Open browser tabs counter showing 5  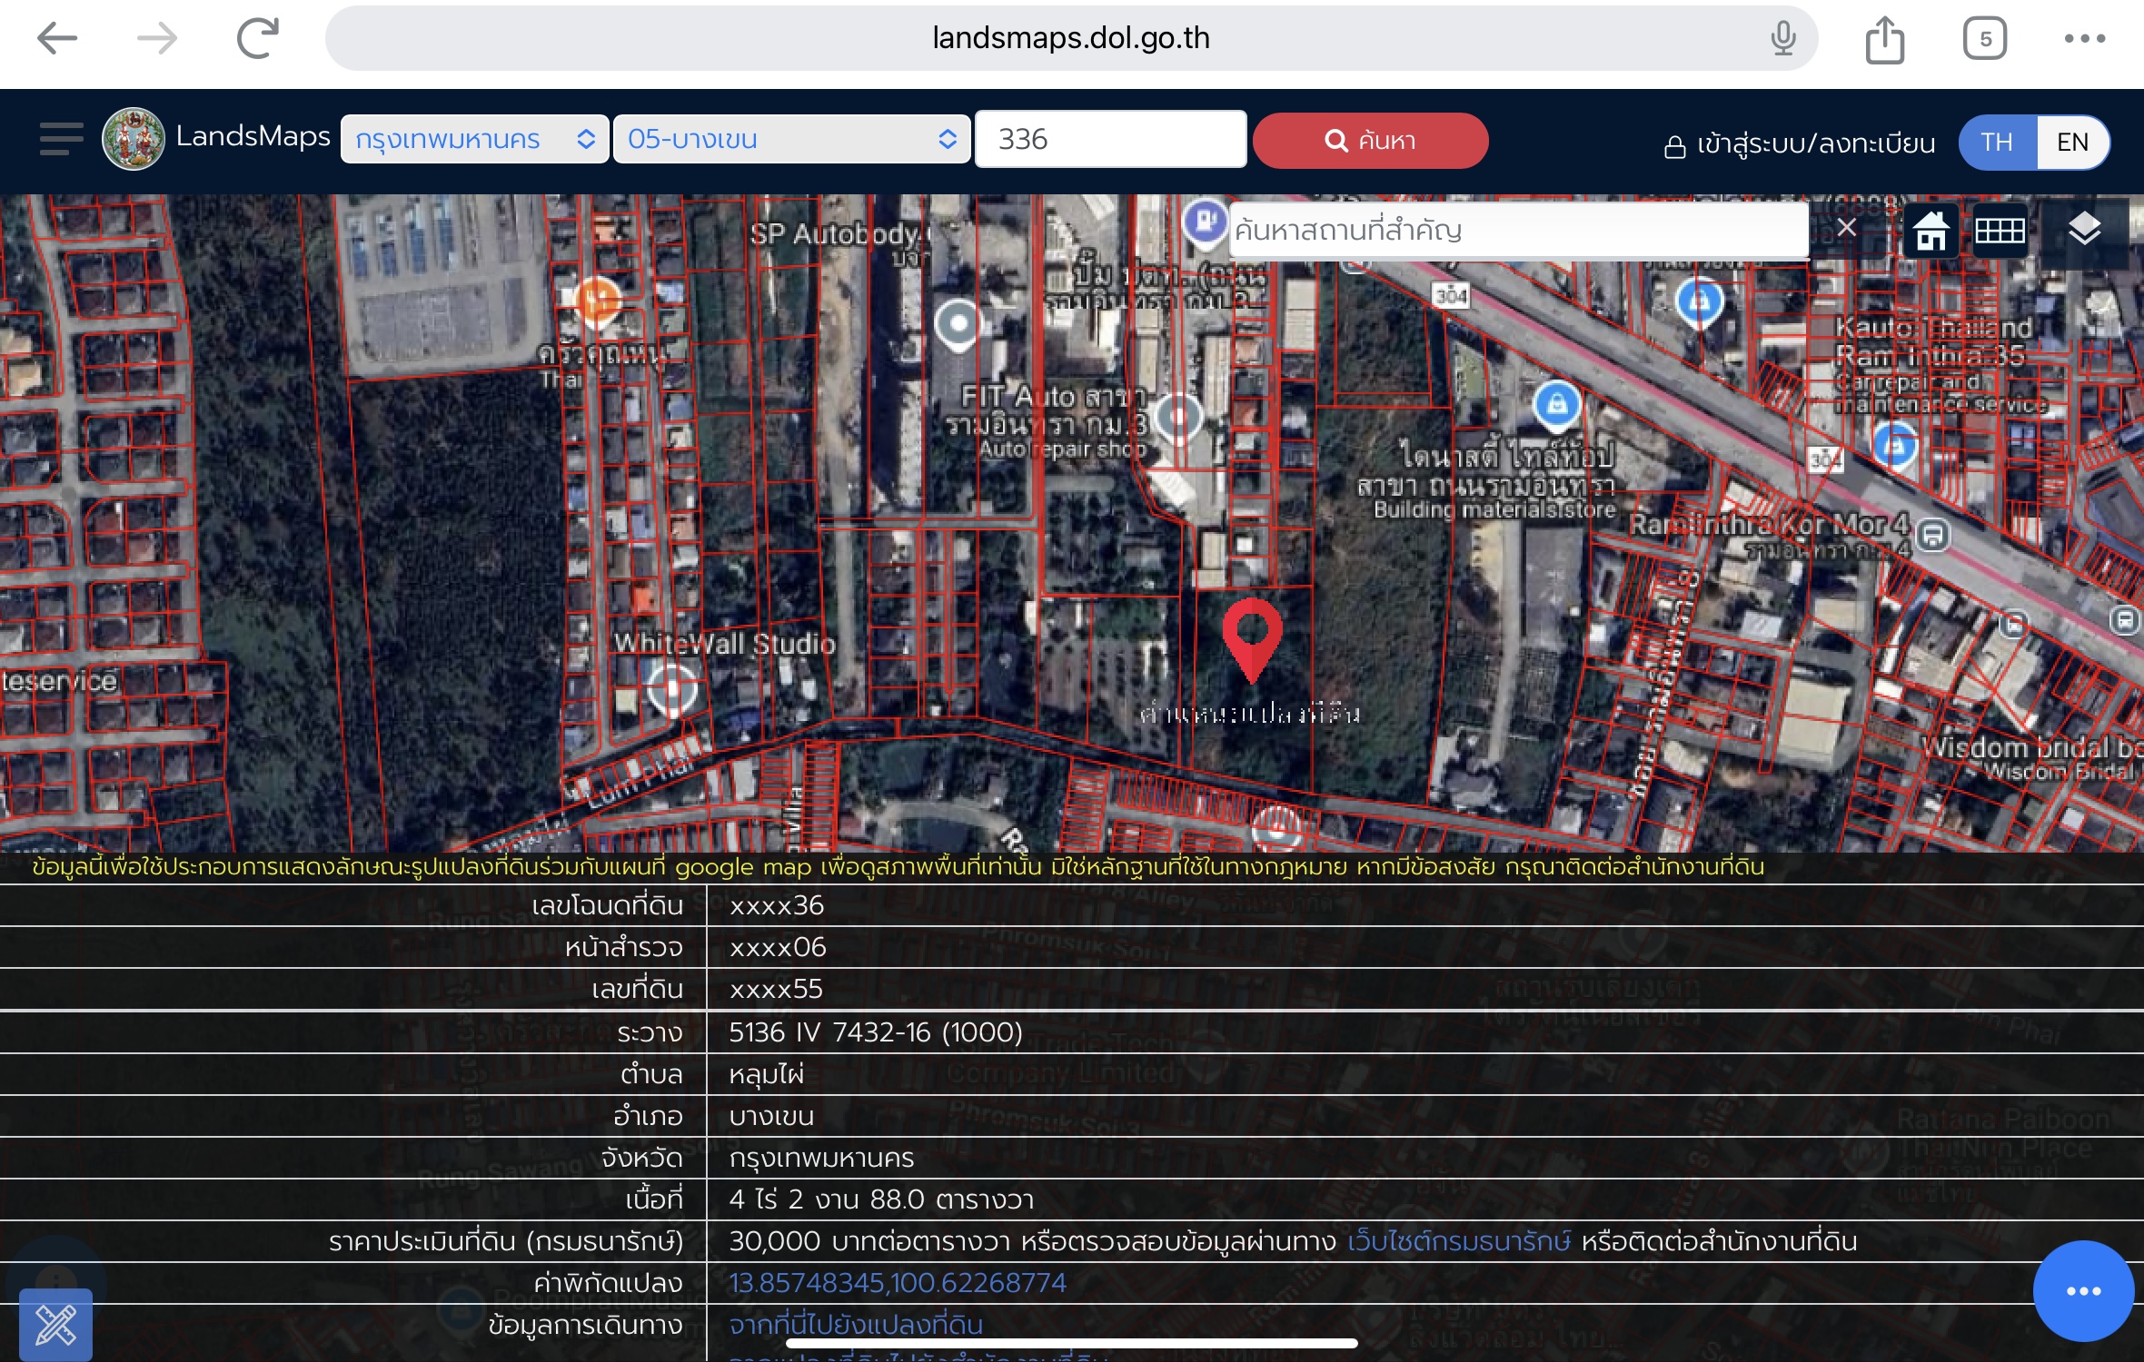(x=1985, y=39)
